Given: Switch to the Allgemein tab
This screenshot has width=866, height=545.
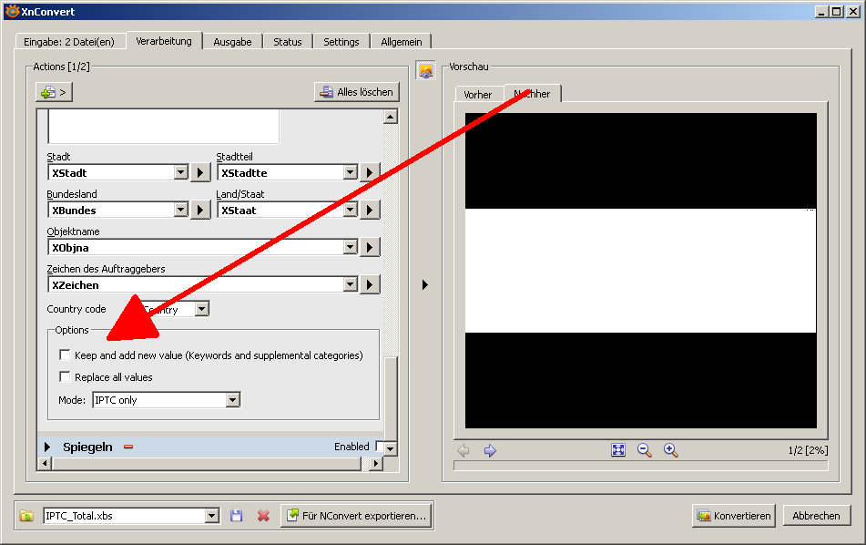Looking at the screenshot, I should pos(402,42).
